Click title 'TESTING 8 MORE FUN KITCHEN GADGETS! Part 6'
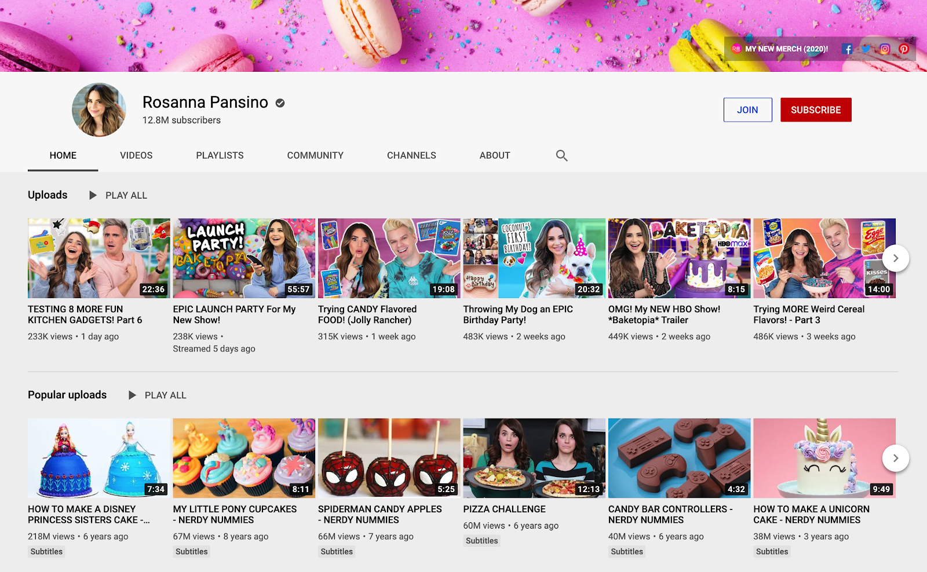 point(85,314)
